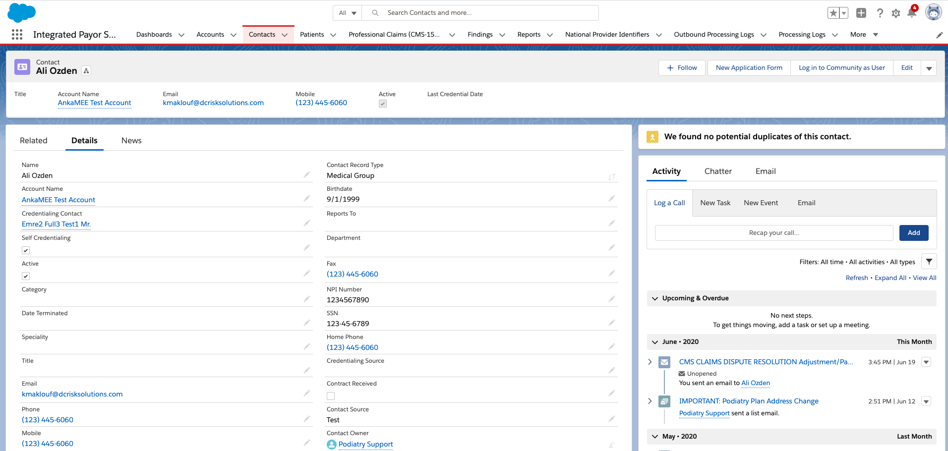
Task: Click the Follow button
Action: pyautogui.click(x=682, y=68)
